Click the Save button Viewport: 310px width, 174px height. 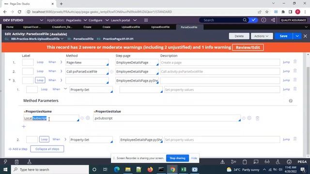coord(283,36)
